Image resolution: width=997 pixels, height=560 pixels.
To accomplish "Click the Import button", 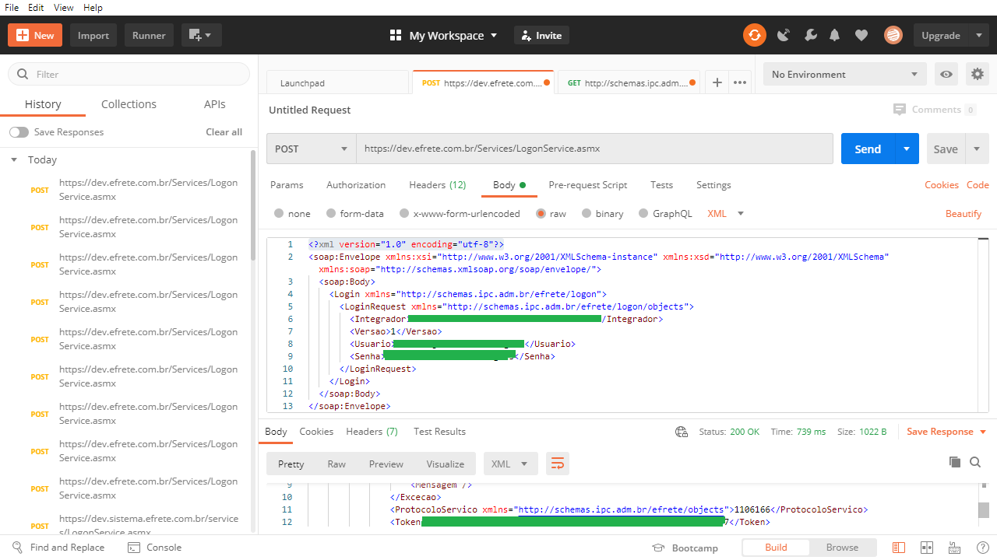I will pos(93,35).
